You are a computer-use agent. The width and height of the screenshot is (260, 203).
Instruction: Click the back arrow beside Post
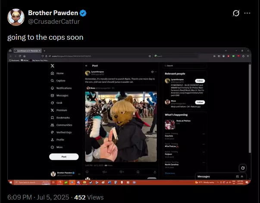point(86,66)
